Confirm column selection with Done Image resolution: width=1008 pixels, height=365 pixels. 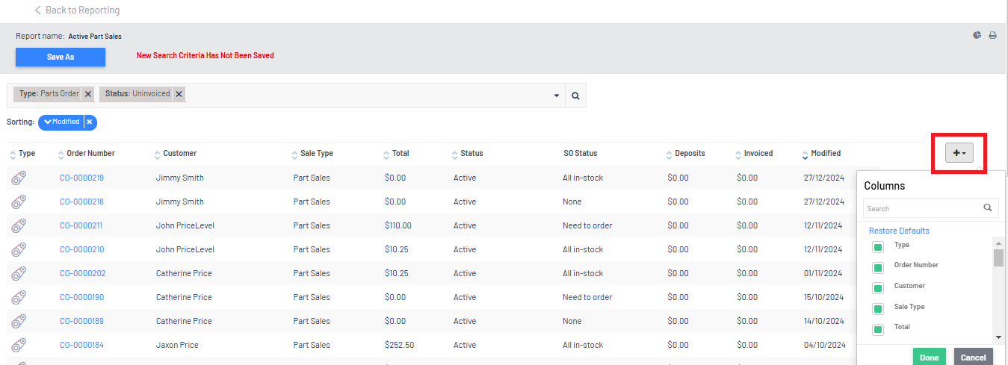(x=929, y=357)
